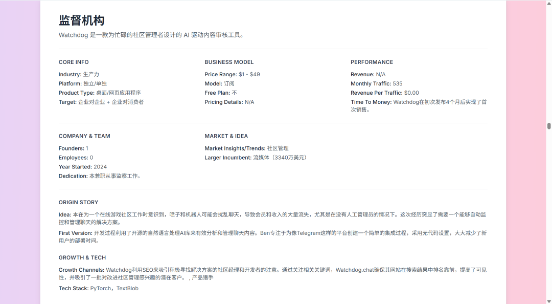Click the Idea paragraph
This screenshot has width=552, height=304.
[x=272, y=219]
